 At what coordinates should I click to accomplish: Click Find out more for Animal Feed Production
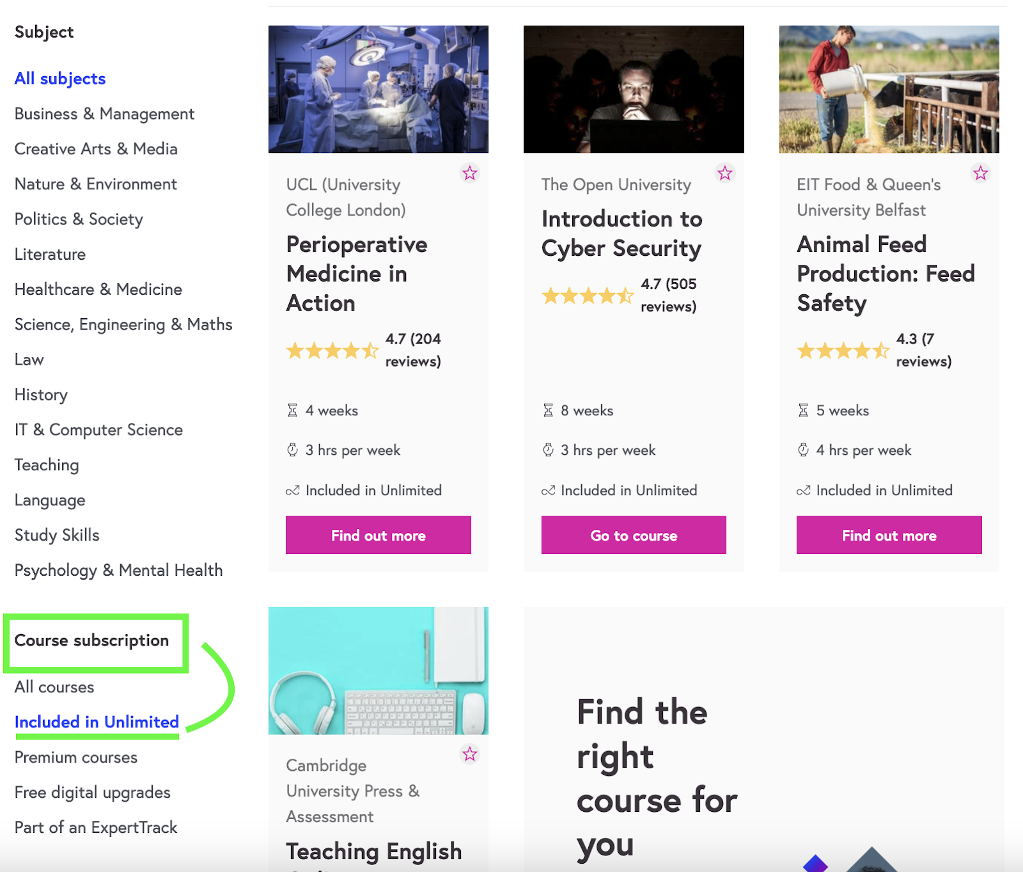[x=889, y=535]
